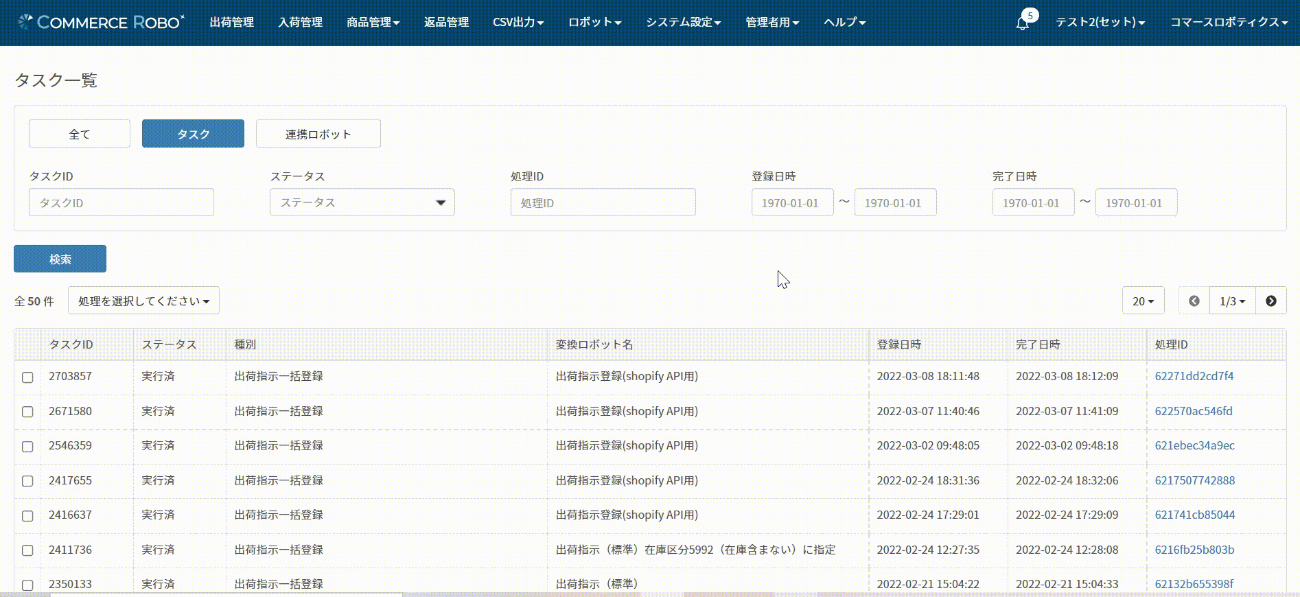
Task: Focus the 処理ID input field
Action: 603,202
